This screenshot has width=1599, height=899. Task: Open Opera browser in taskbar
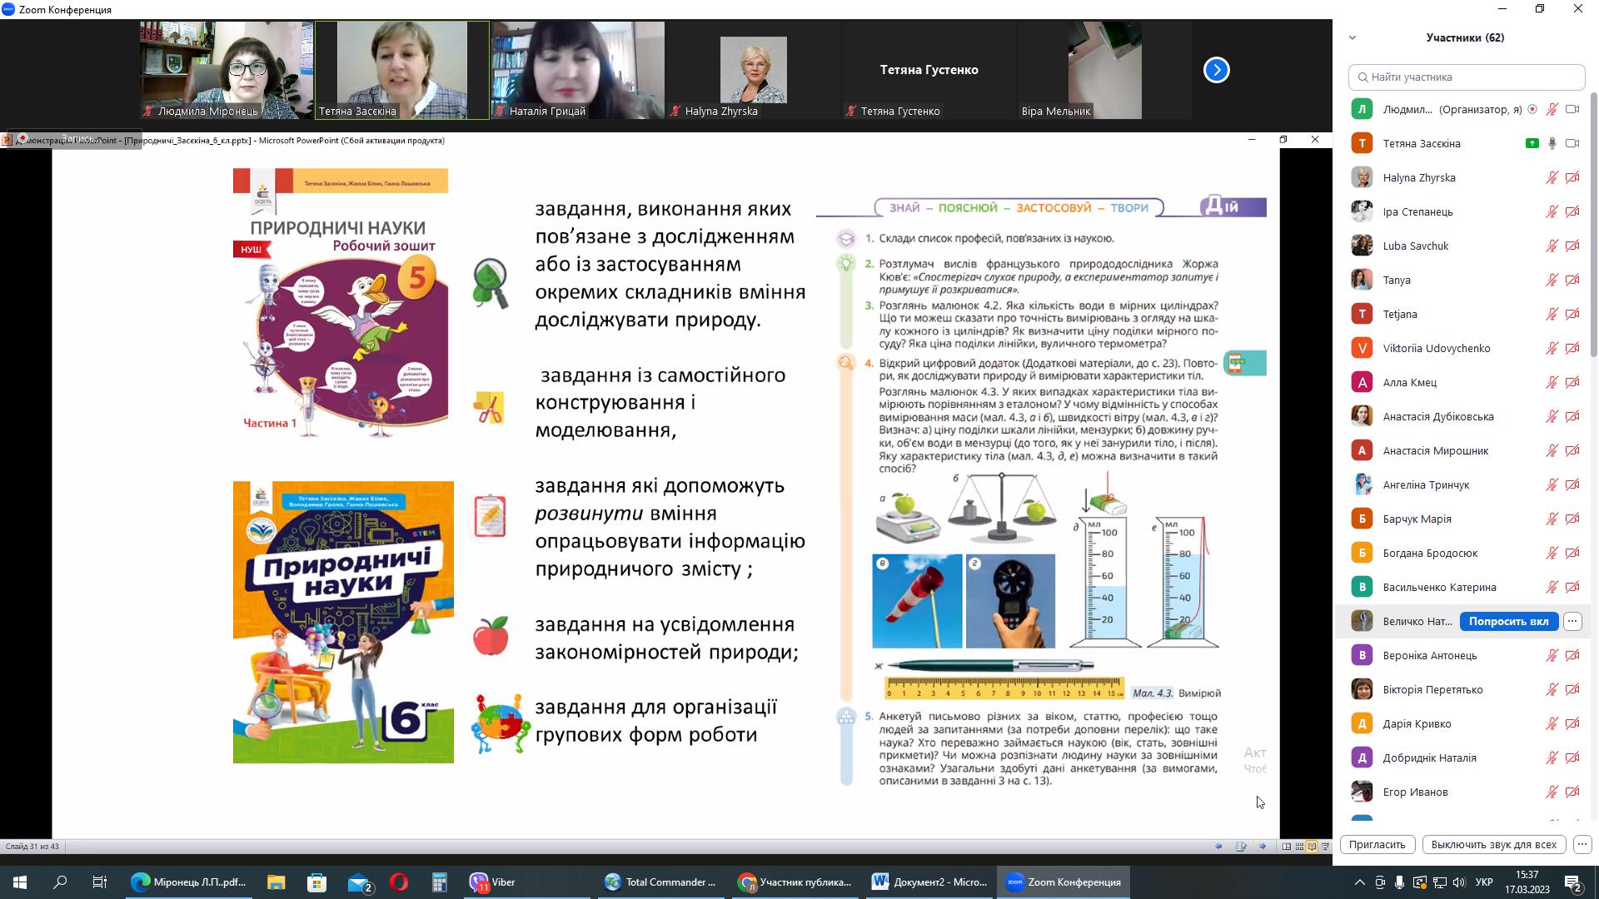tap(399, 882)
